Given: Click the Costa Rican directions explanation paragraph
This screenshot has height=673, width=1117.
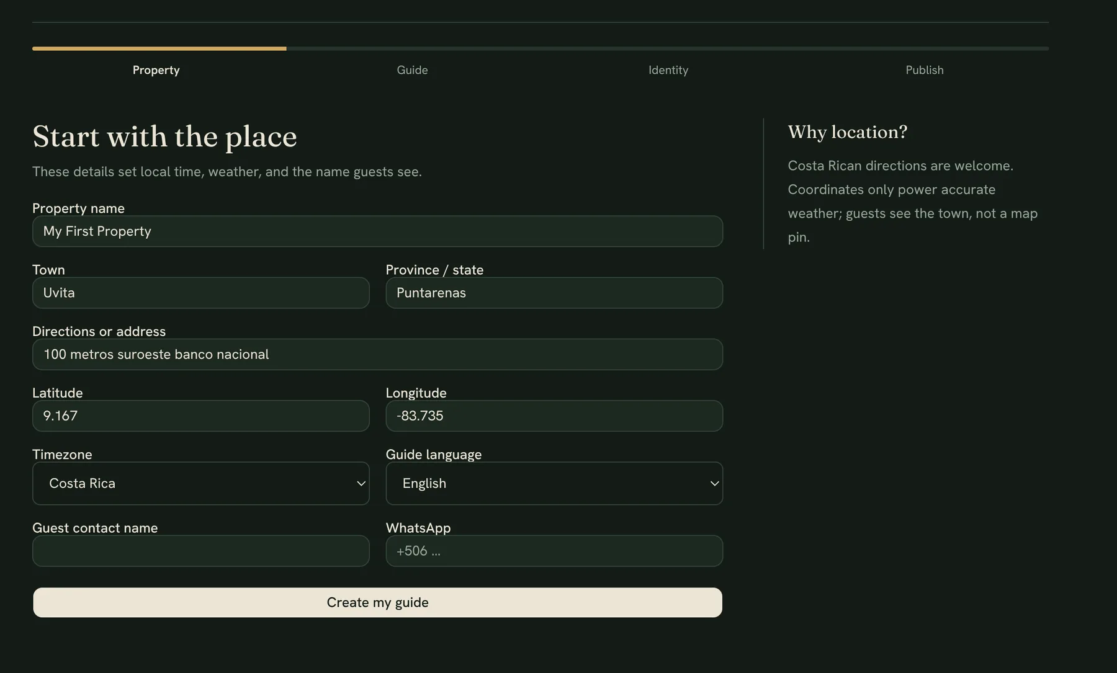Looking at the screenshot, I should 912,202.
